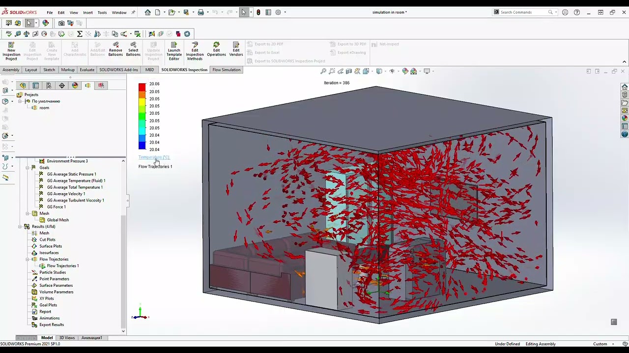
Task: Open the Options gear icon
Action: coord(278,12)
